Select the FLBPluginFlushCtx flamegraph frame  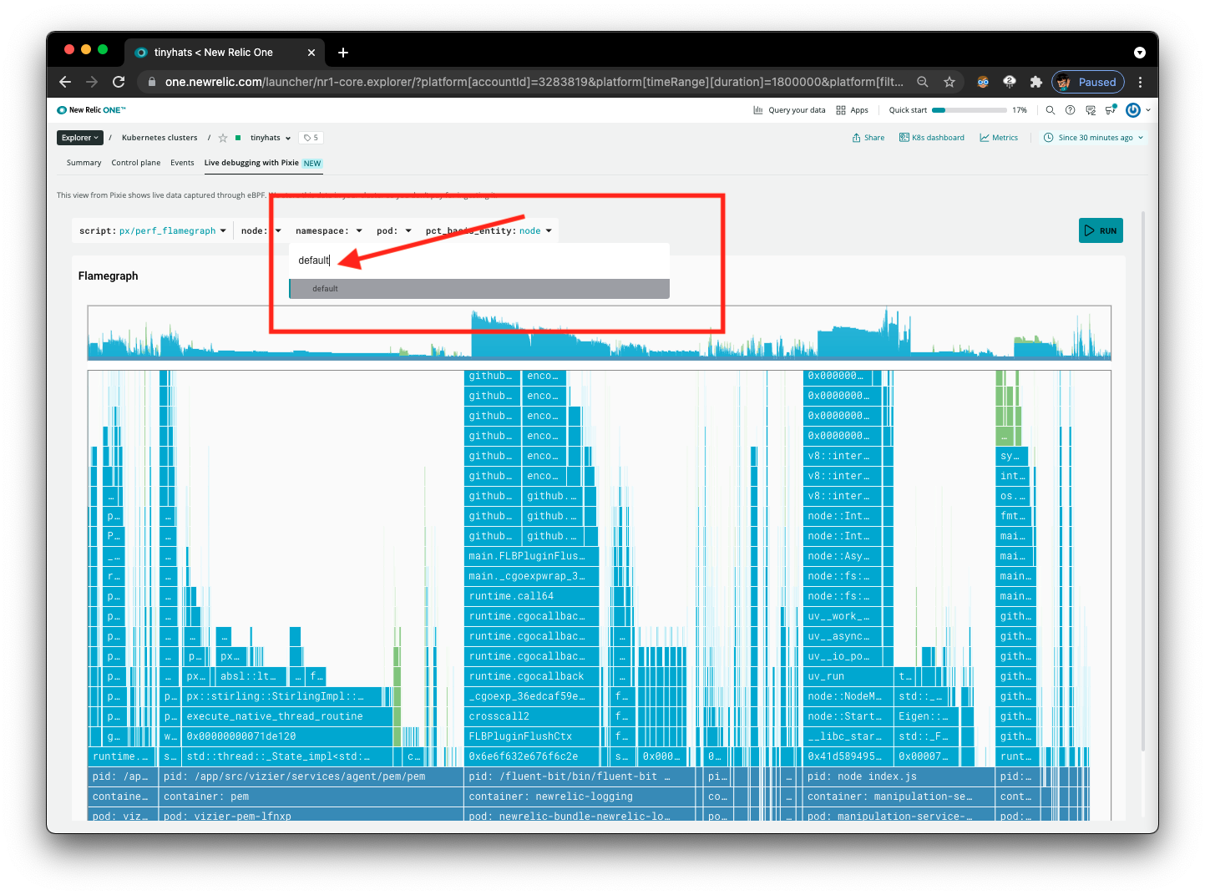pos(531,736)
